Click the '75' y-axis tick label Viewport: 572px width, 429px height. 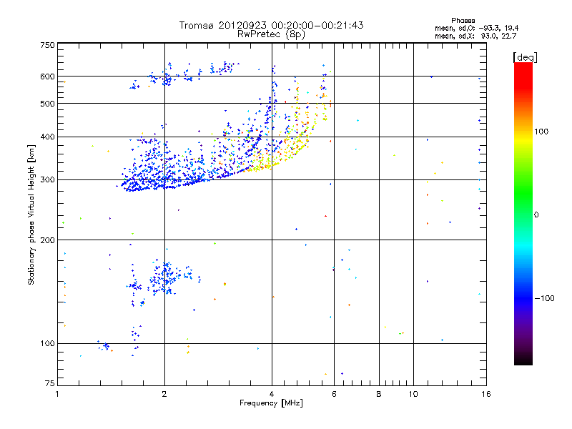49,383
